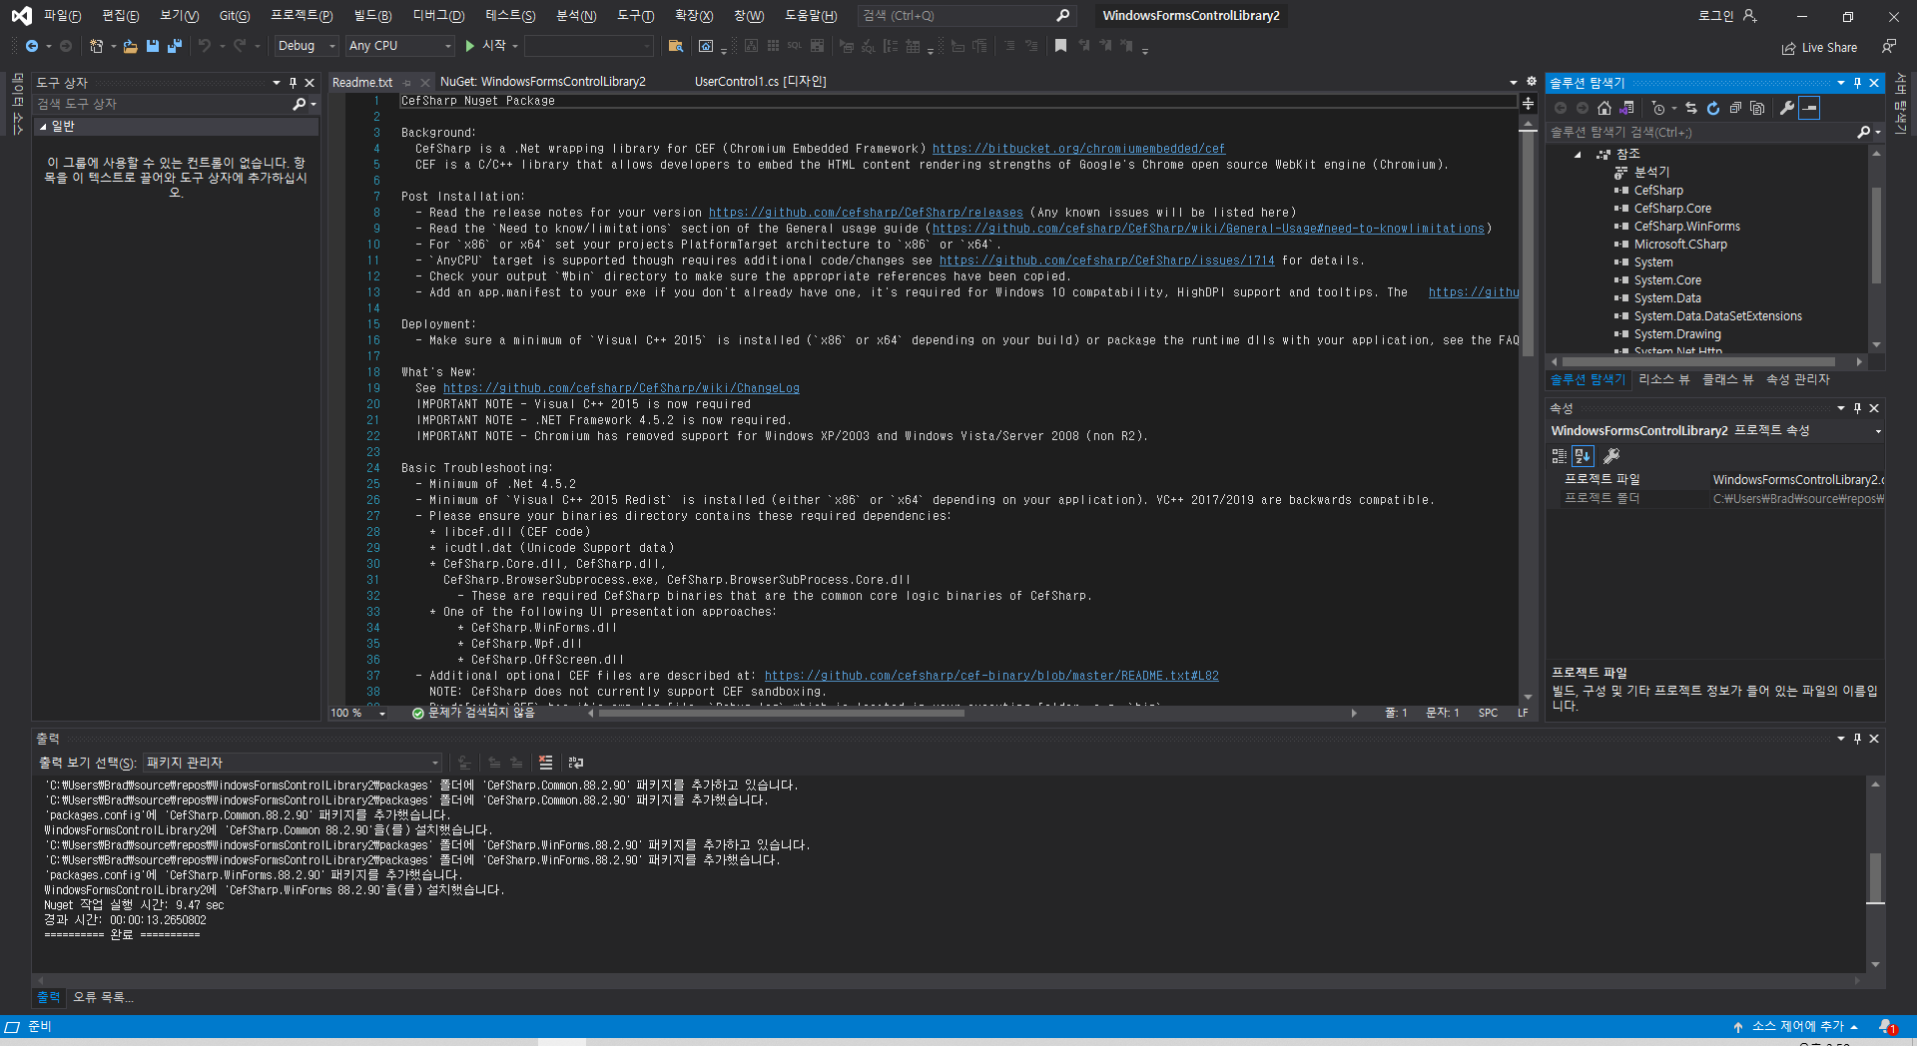
Task: Open the bitbucket chromiumembedded/cef link
Action: tap(1078, 149)
